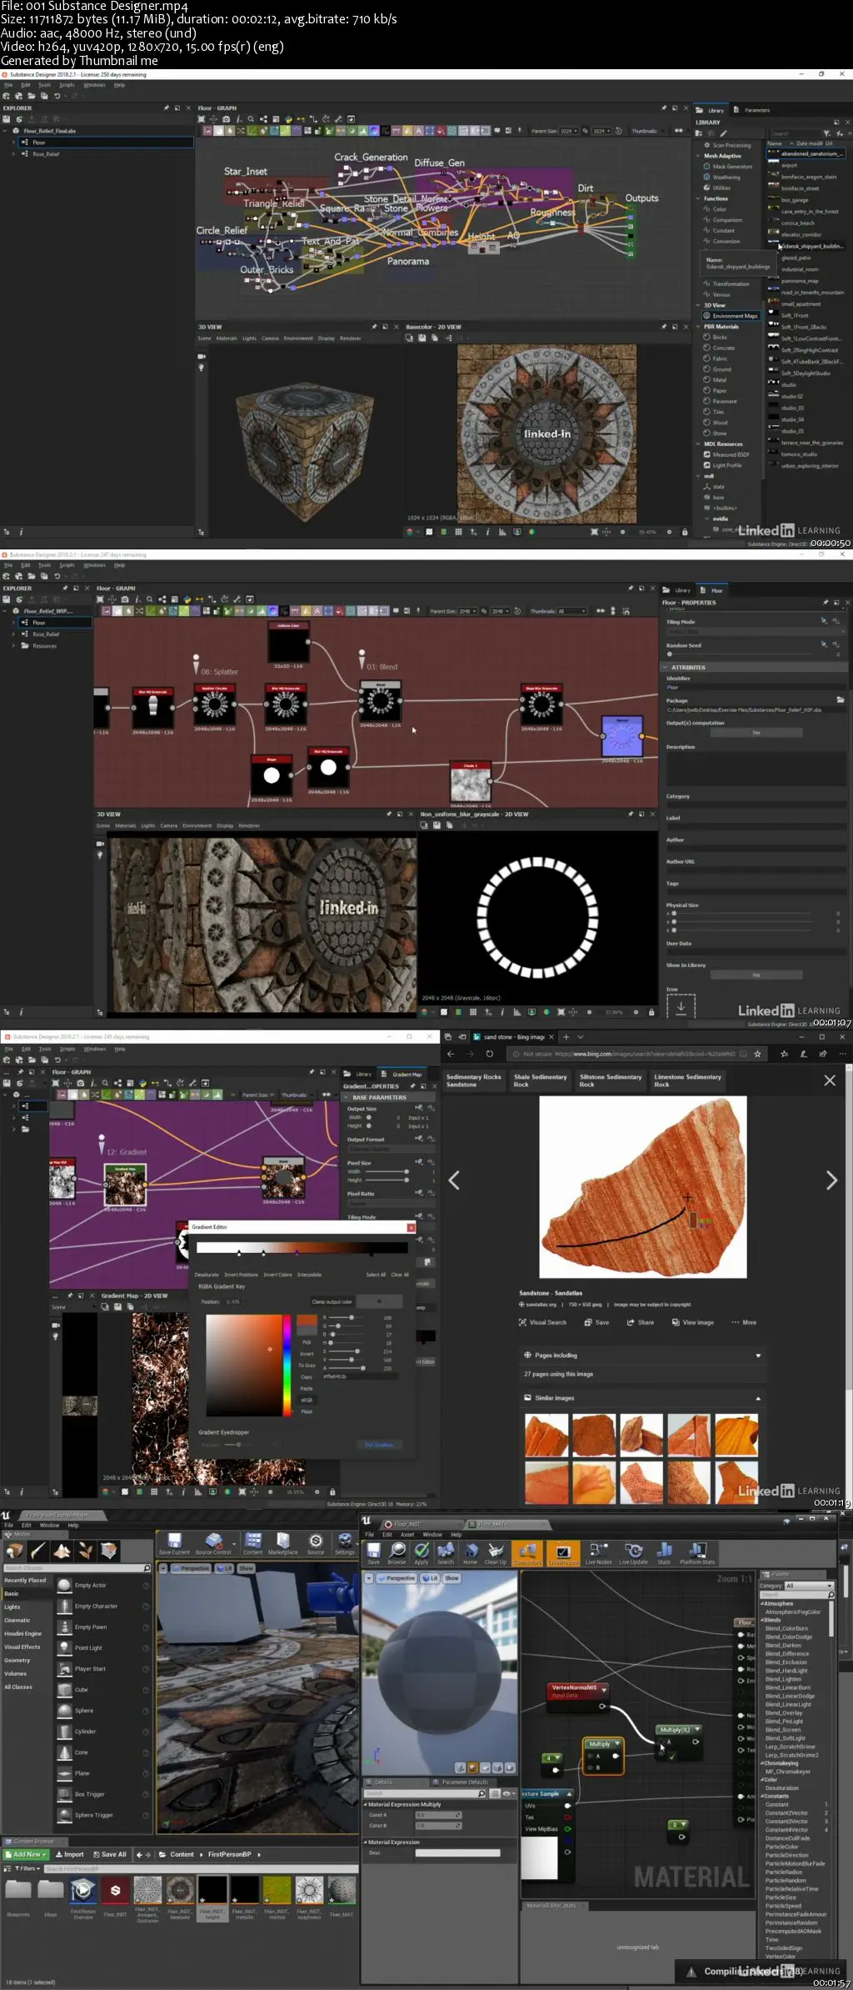Select Point Light in Unreal Modes list

103,1648
